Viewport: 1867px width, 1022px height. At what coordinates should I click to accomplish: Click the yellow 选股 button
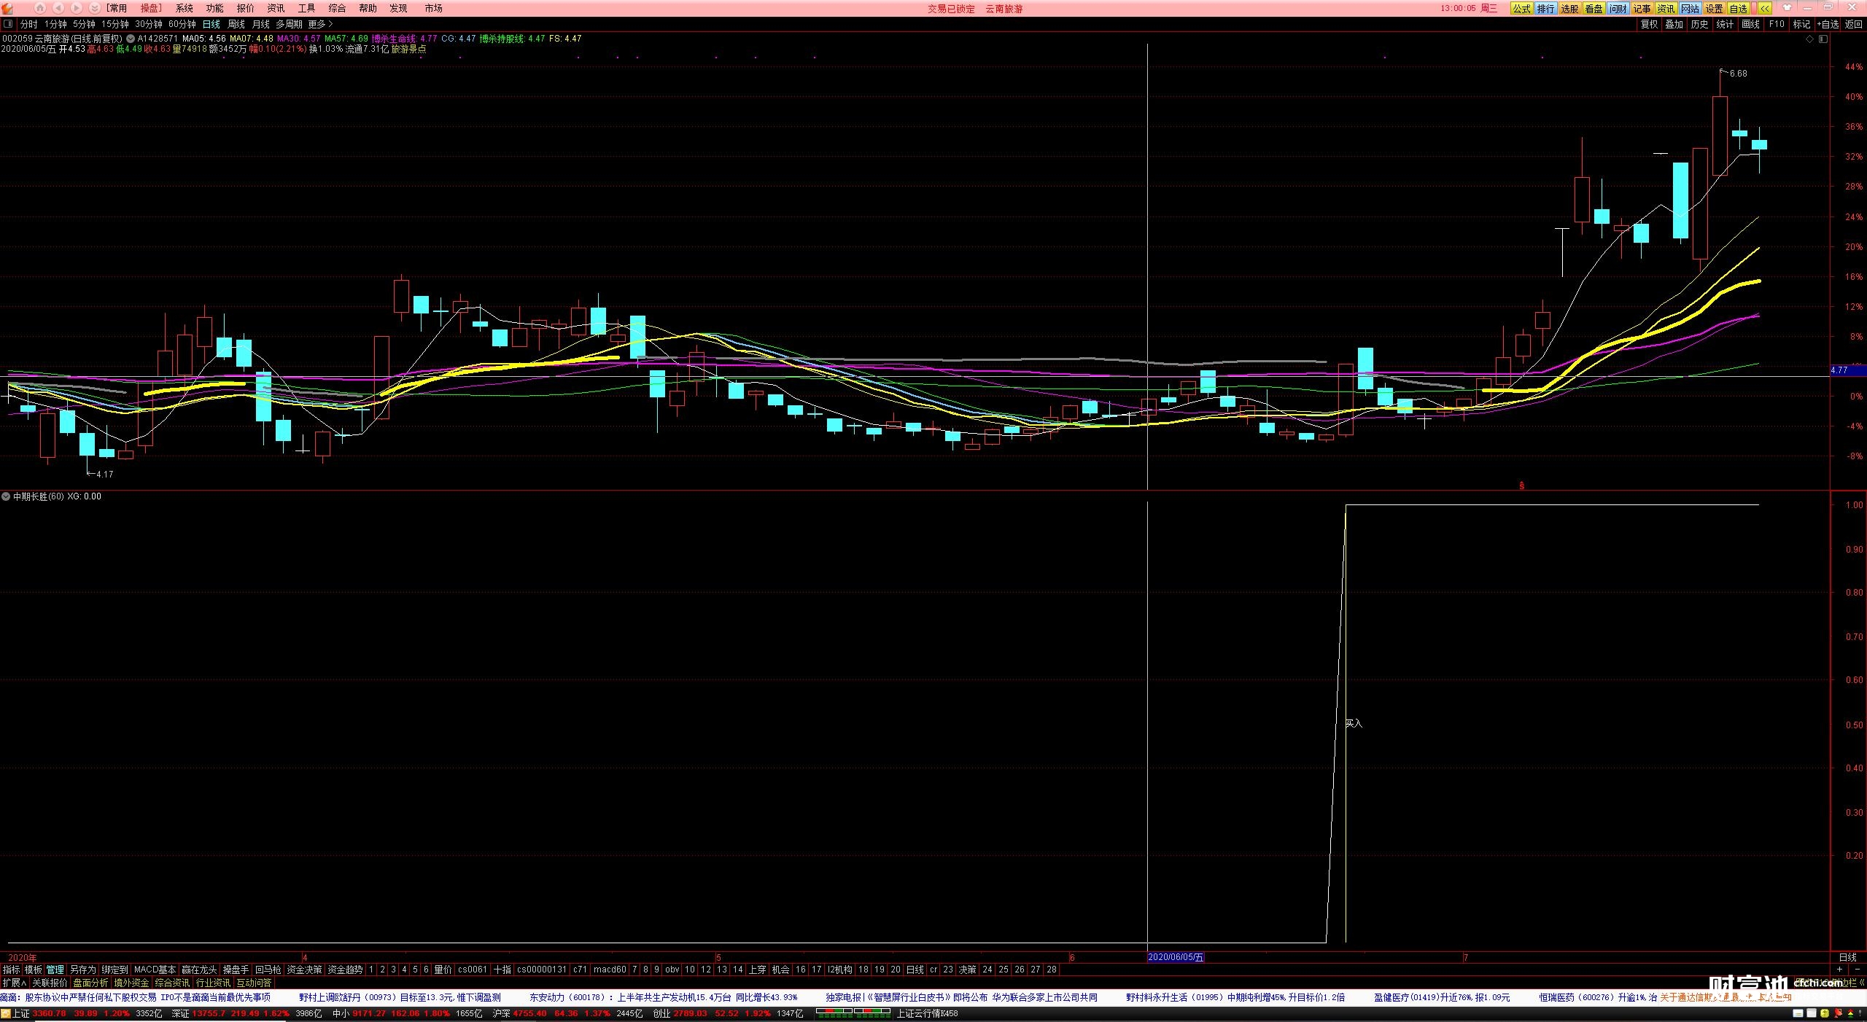(1569, 8)
